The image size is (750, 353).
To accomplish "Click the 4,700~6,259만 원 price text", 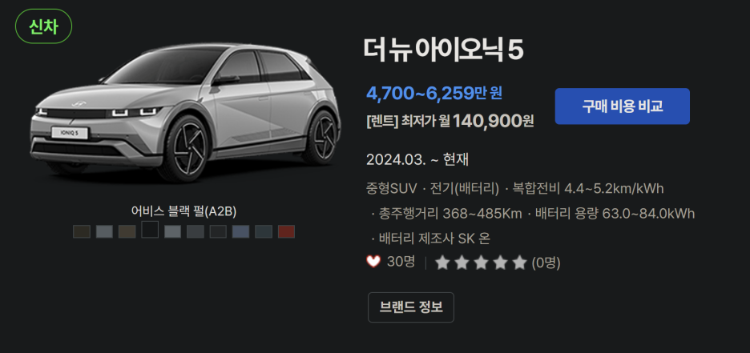I will [434, 93].
